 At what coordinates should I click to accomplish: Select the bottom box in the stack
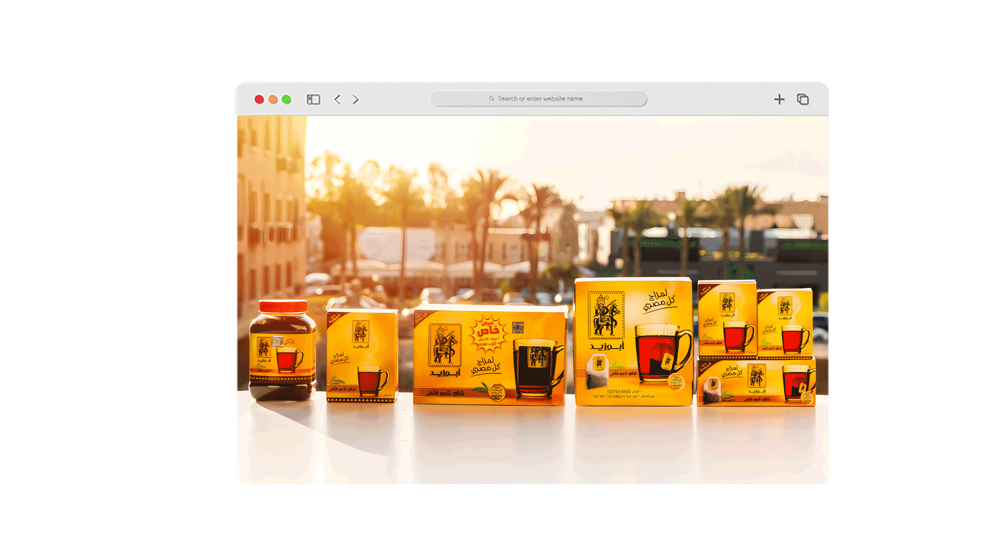click(x=756, y=382)
